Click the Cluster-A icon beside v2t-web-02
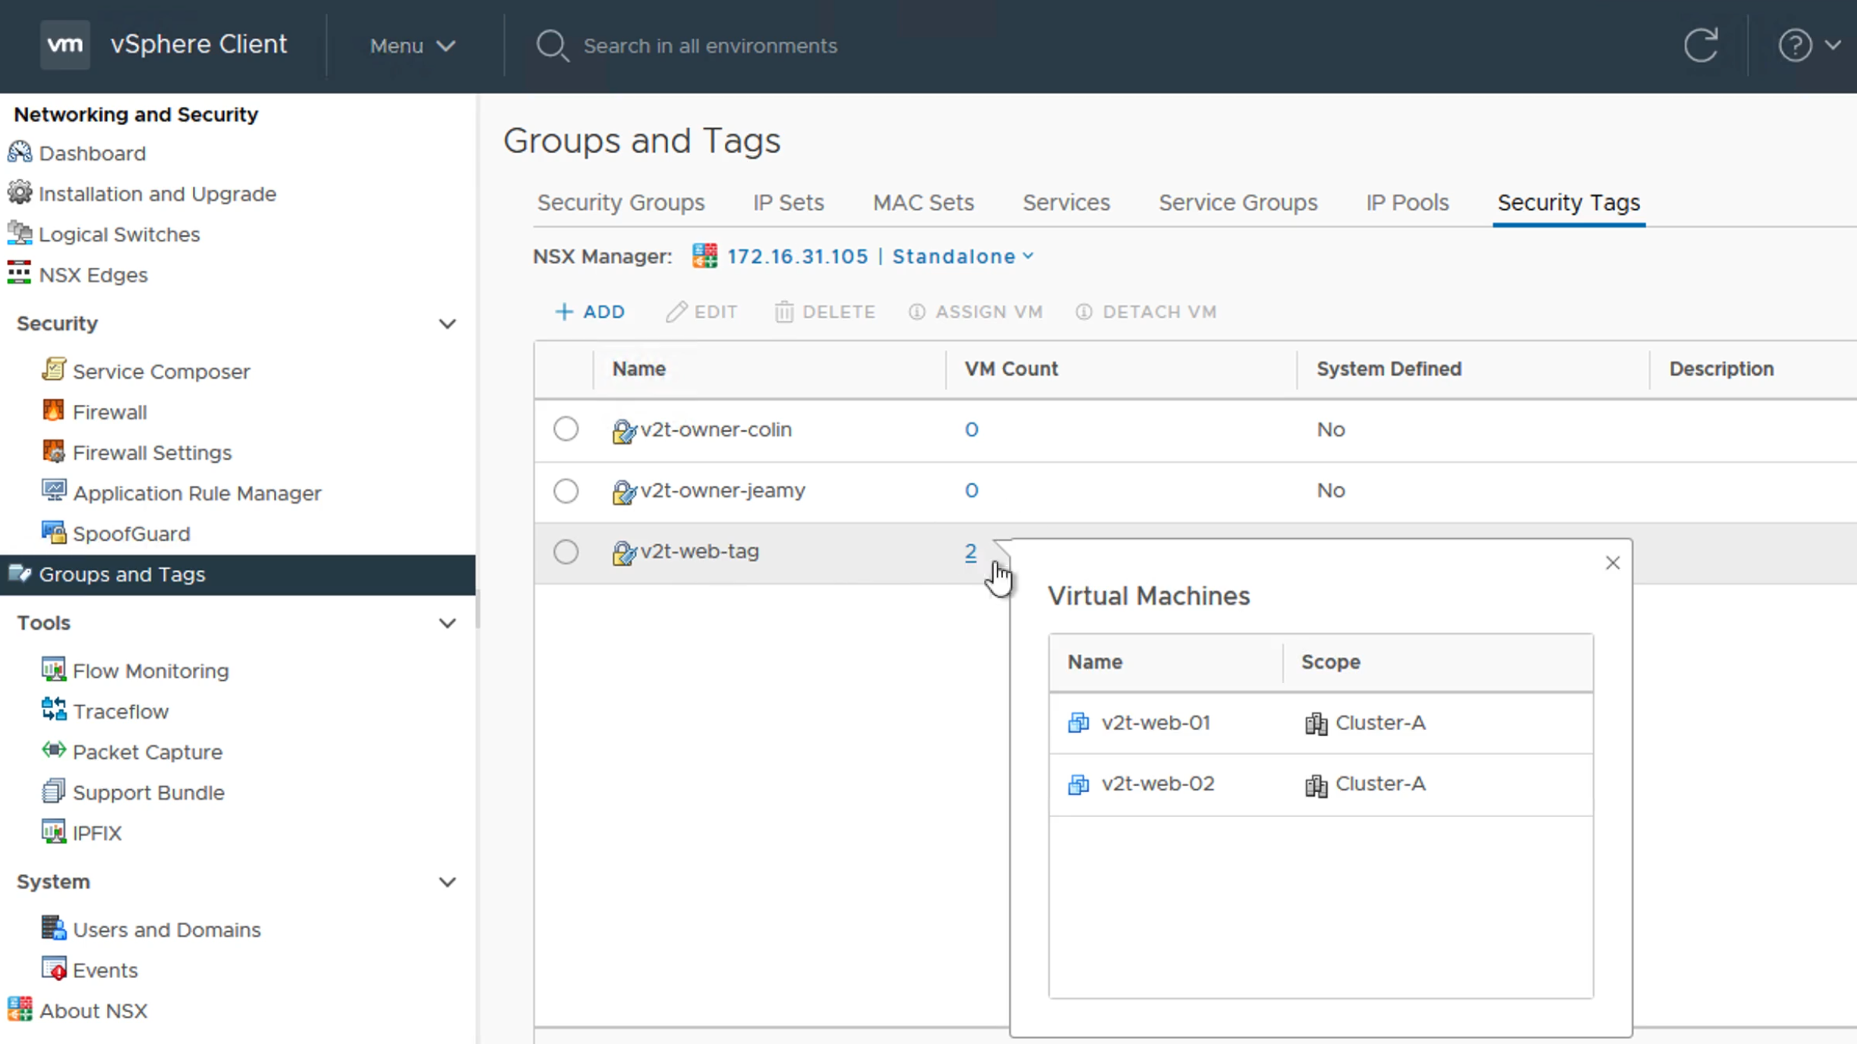Screen dimensions: 1857x1044 coord(1316,785)
